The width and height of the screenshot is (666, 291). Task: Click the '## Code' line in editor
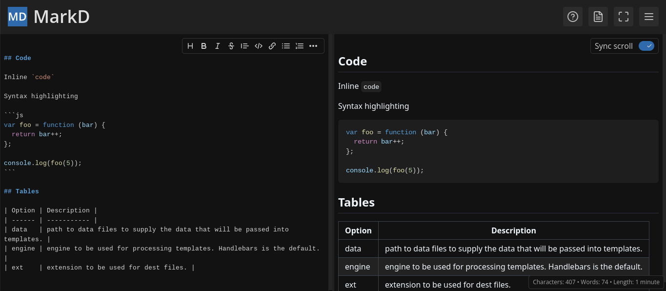coord(18,58)
